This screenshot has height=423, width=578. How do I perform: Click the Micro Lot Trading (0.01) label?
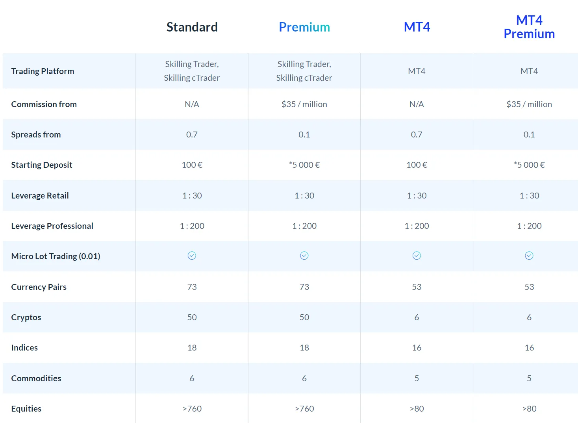click(56, 256)
